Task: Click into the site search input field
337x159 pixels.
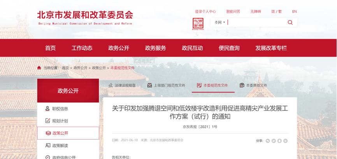Action: point(257,22)
